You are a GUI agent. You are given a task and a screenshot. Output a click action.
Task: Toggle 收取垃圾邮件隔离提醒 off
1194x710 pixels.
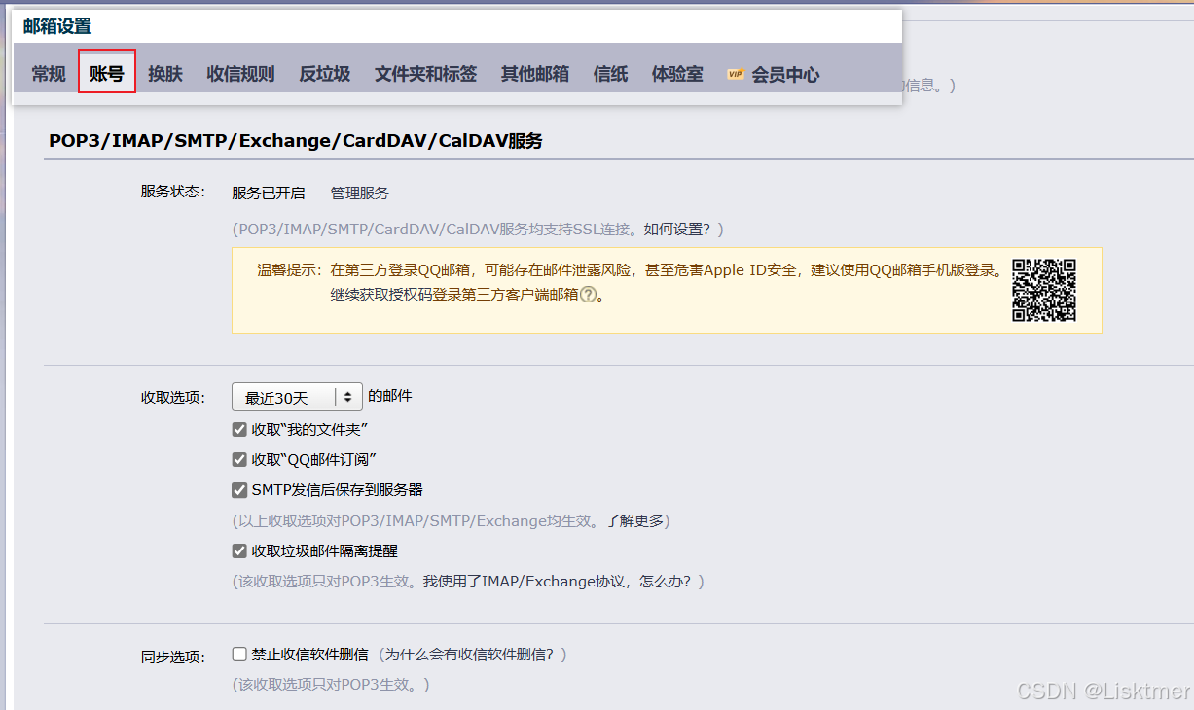pos(239,550)
